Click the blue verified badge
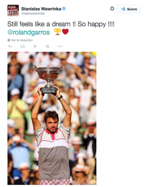The width and height of the screenshot is (148, 187). click(x=64, y=8)
